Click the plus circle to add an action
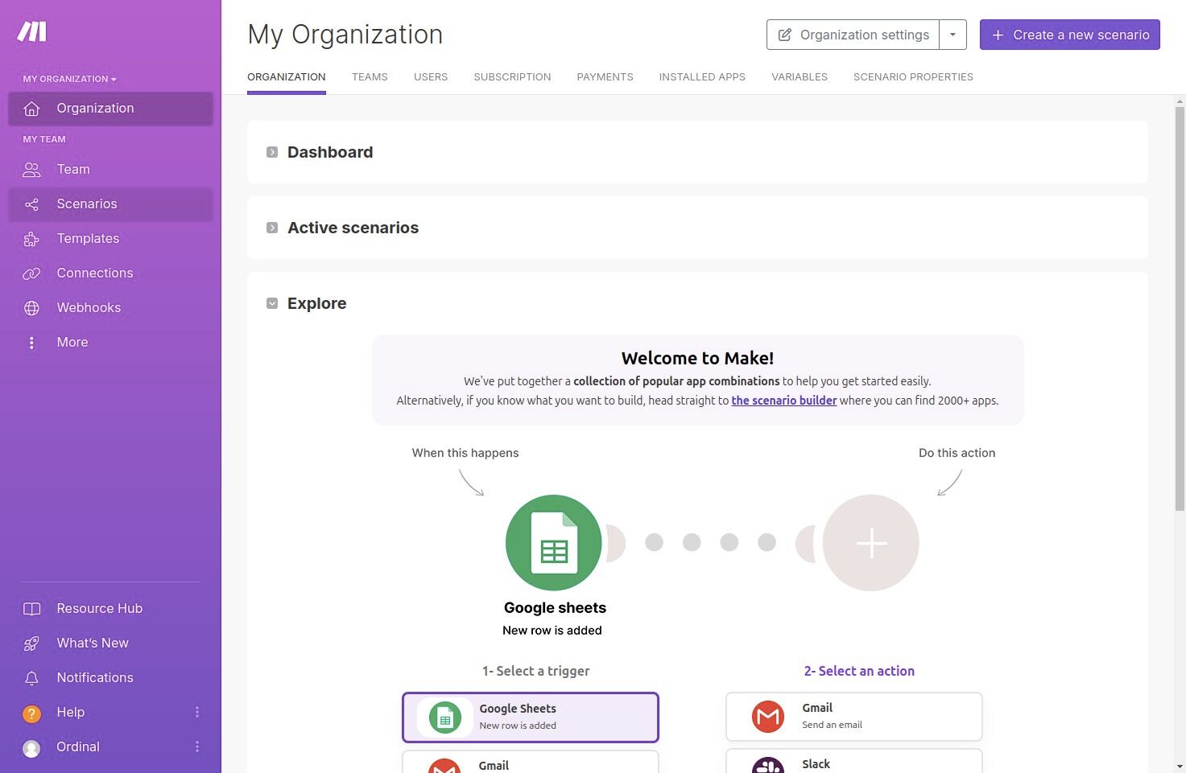This screenshot has height=773, width=1186. click(x=870, y=543)
